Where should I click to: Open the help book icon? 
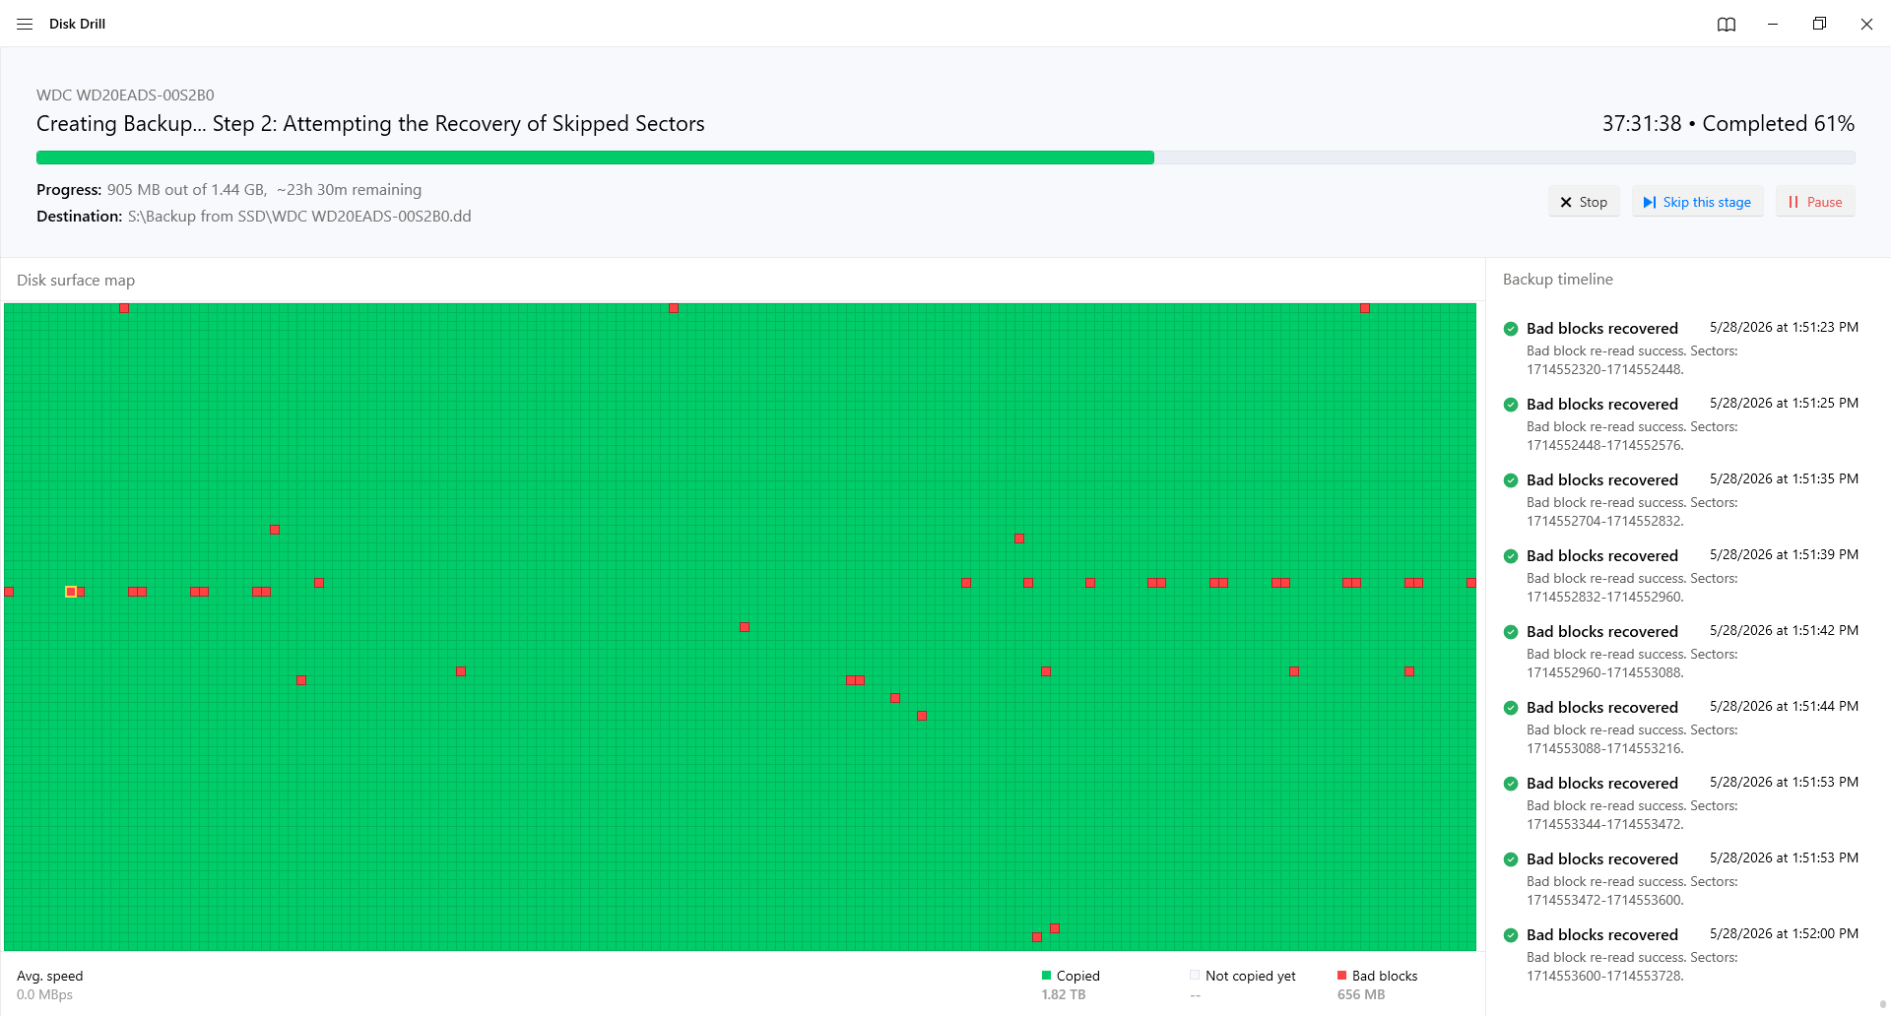(1726, 24)
